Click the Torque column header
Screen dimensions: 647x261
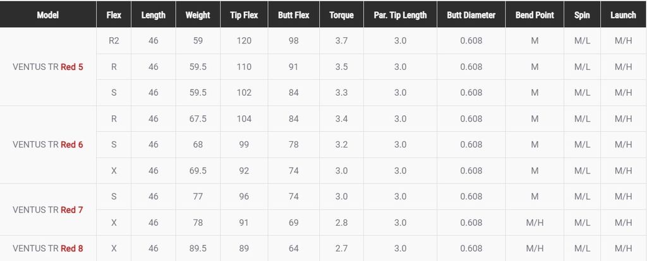pos(341,15)
